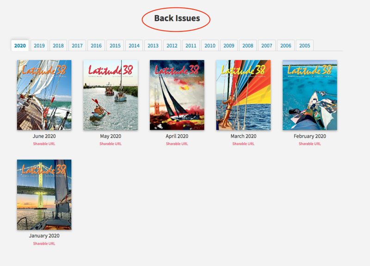Open the January 2020 cover thumbnail

click(44, 194)
